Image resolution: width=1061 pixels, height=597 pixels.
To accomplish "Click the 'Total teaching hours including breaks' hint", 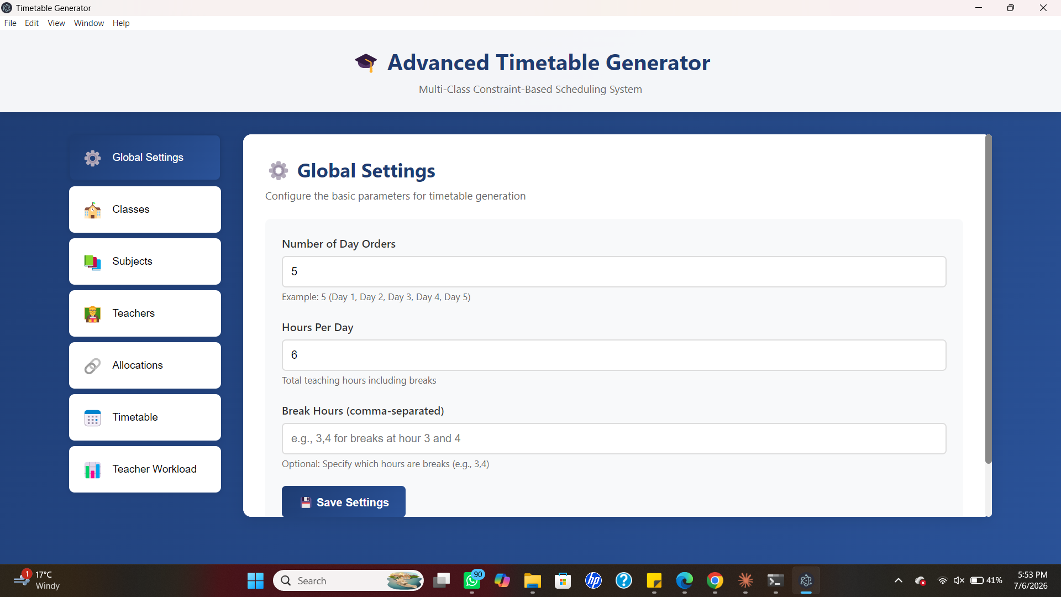I will (x=359, y=381).
